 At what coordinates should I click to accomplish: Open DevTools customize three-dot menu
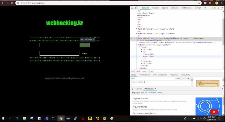pos(218,8)
